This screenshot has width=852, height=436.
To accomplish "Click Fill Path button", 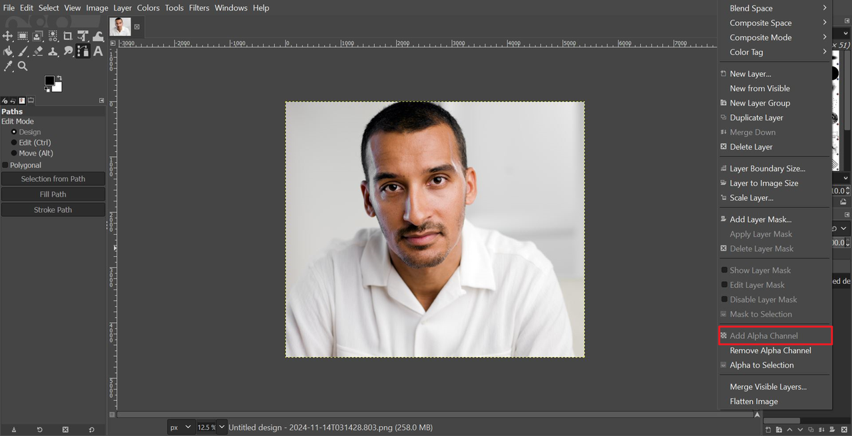I will click(53, 194).
